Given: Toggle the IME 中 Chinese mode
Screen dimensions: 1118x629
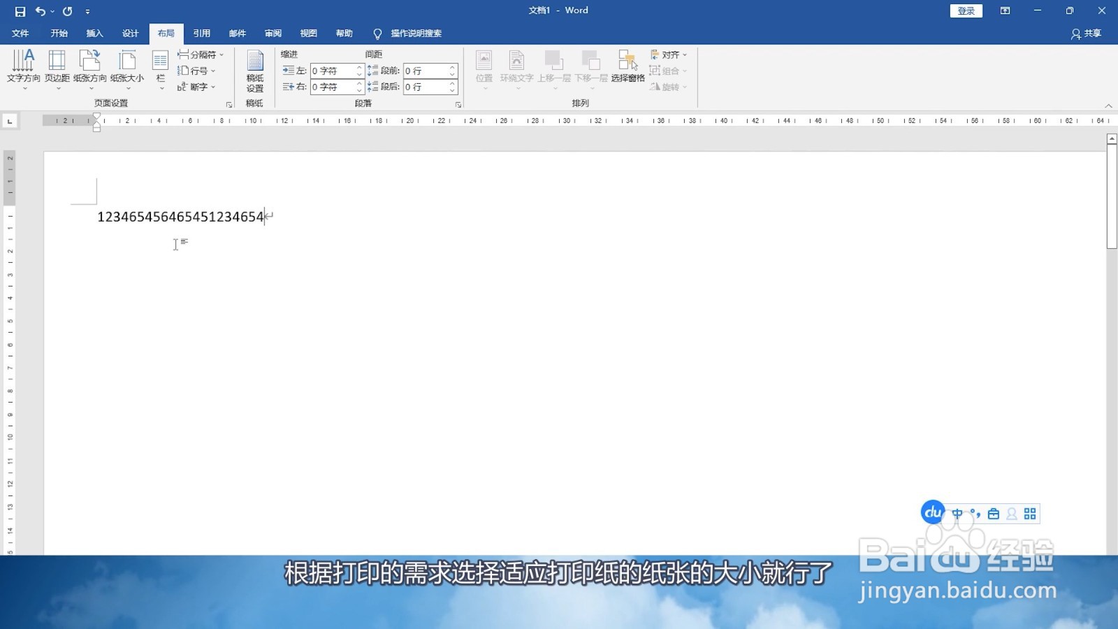Looking at the screenshot, I should [957, 514].
